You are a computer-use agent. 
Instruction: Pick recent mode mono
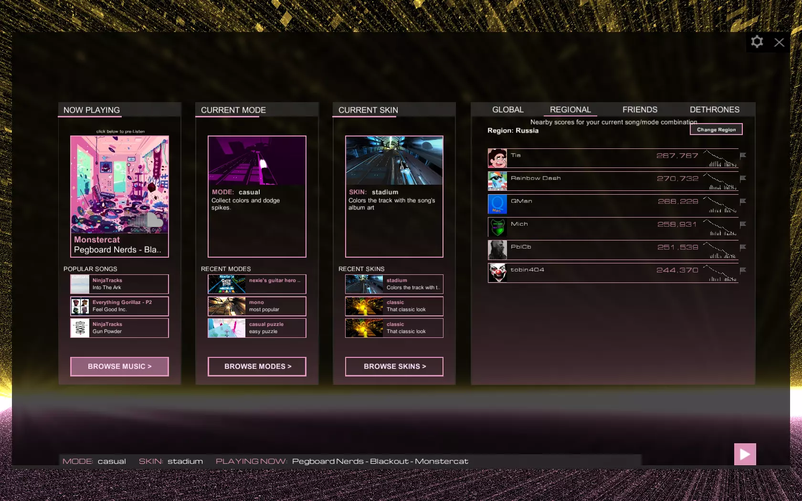click(x=257, y=306)
